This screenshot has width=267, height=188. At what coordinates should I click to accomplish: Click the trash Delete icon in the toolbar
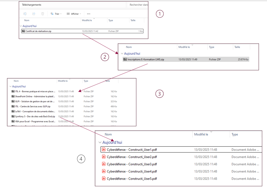(x=42, y=14)
